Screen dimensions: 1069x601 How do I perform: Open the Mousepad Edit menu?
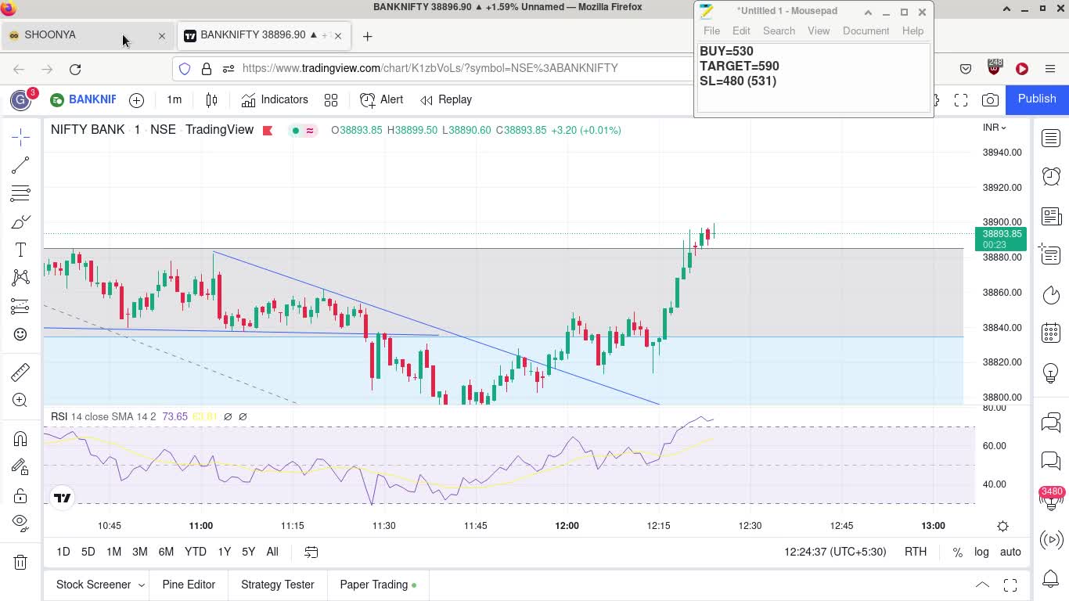741,31
